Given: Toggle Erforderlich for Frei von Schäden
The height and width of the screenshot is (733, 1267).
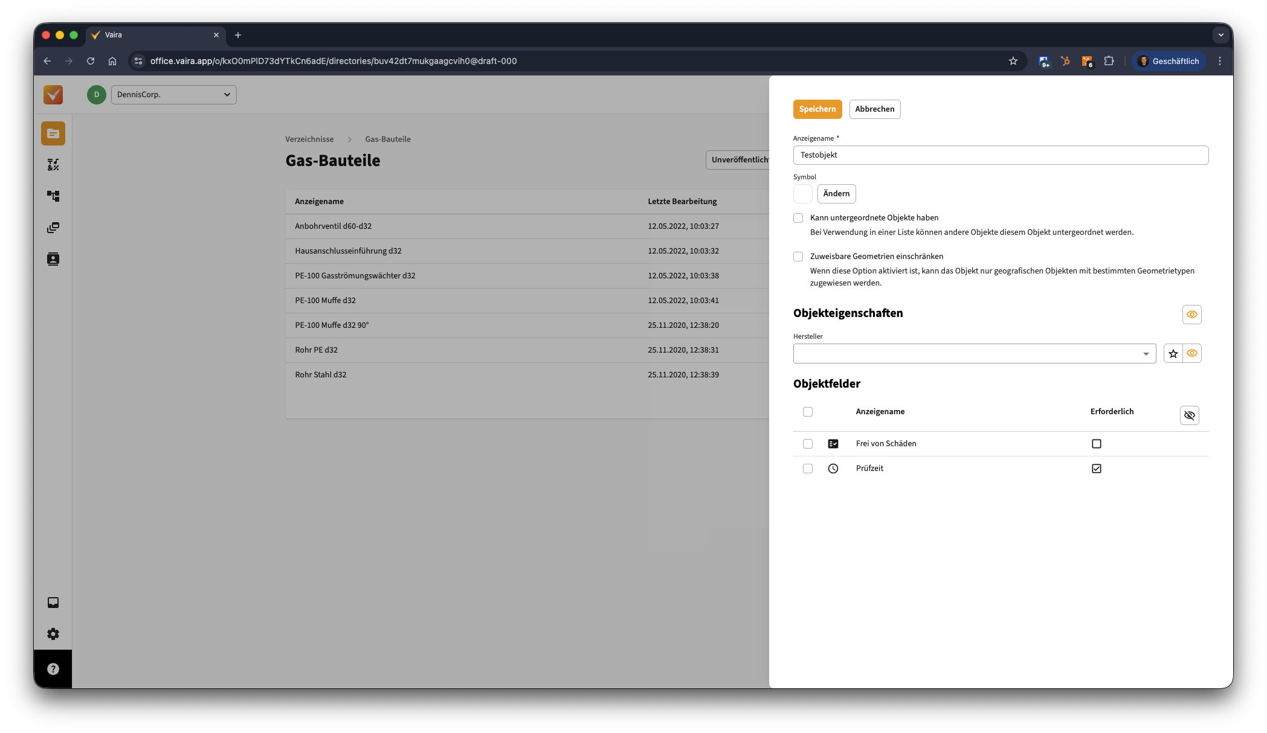Looking at the screenshot, I should pos(1096,444).
